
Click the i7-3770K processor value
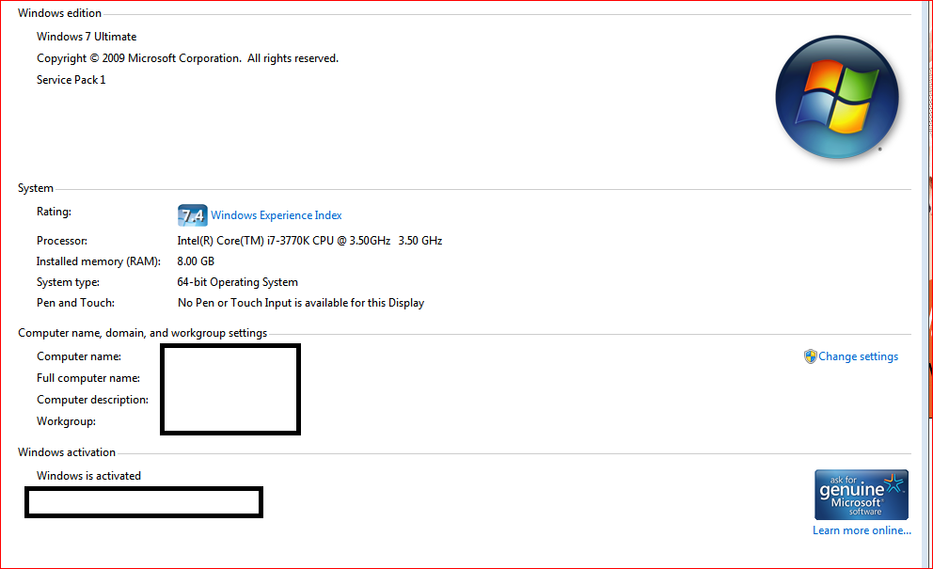309,241
